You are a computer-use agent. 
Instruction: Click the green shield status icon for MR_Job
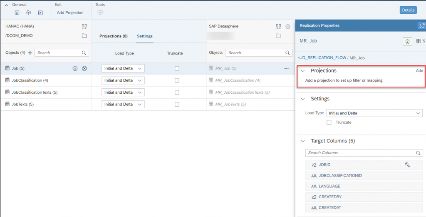pos(407,41)
